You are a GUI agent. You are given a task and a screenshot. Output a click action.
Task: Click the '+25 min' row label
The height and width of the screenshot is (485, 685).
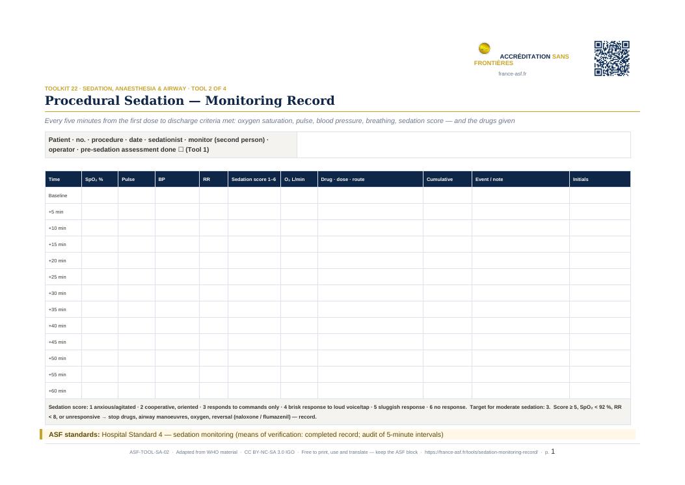pyautogui.click(x=57, y=277)
